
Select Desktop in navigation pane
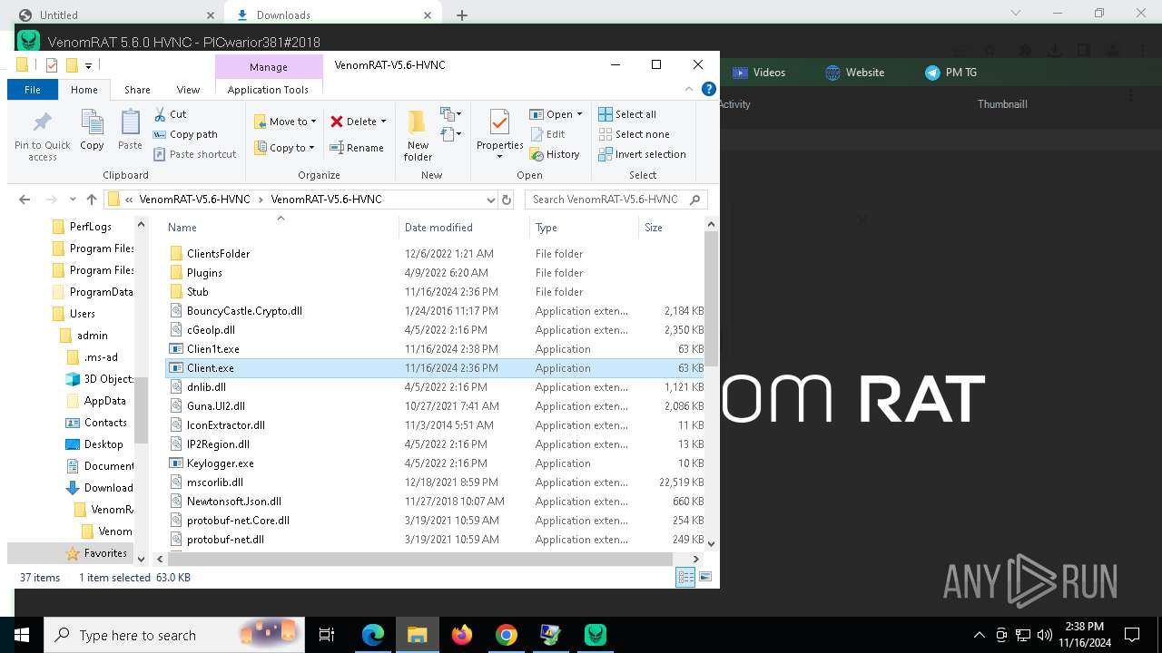tap(103, 444)
